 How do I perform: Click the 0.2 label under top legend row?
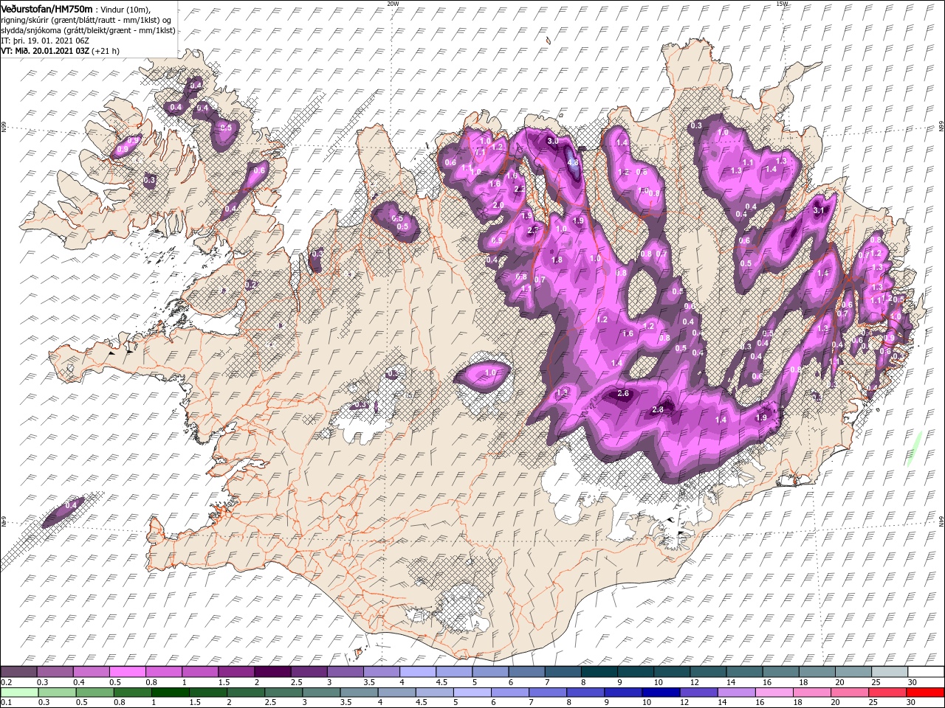tap(7, 682)
